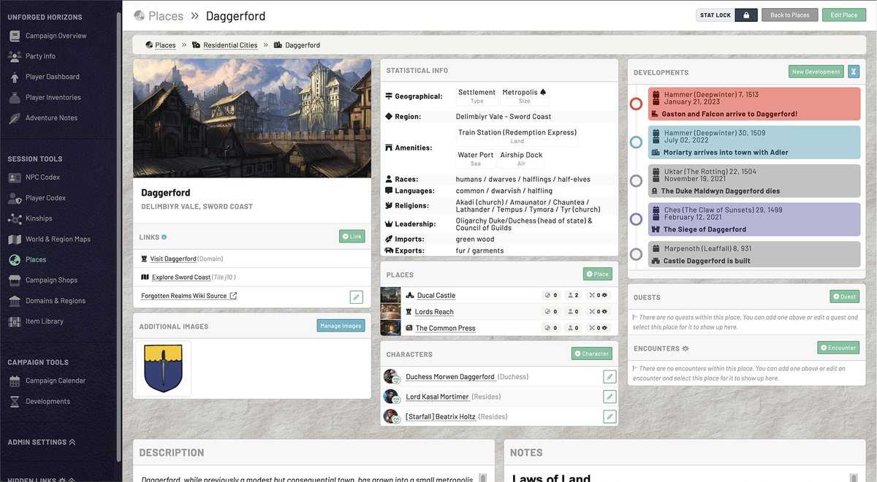Image resolution: width=877 pixels, height=482 pixels.
Task: Click the Domains & Regions sidebar icon
Action: pyautogui.click(x=15, y=300)
